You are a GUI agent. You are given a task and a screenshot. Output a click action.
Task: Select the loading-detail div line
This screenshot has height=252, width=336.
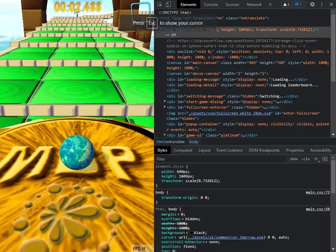[242, 88]
